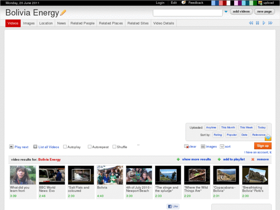Click the new page button
The height and width of the screenshot is (210, 280).
tap(265, 12)
